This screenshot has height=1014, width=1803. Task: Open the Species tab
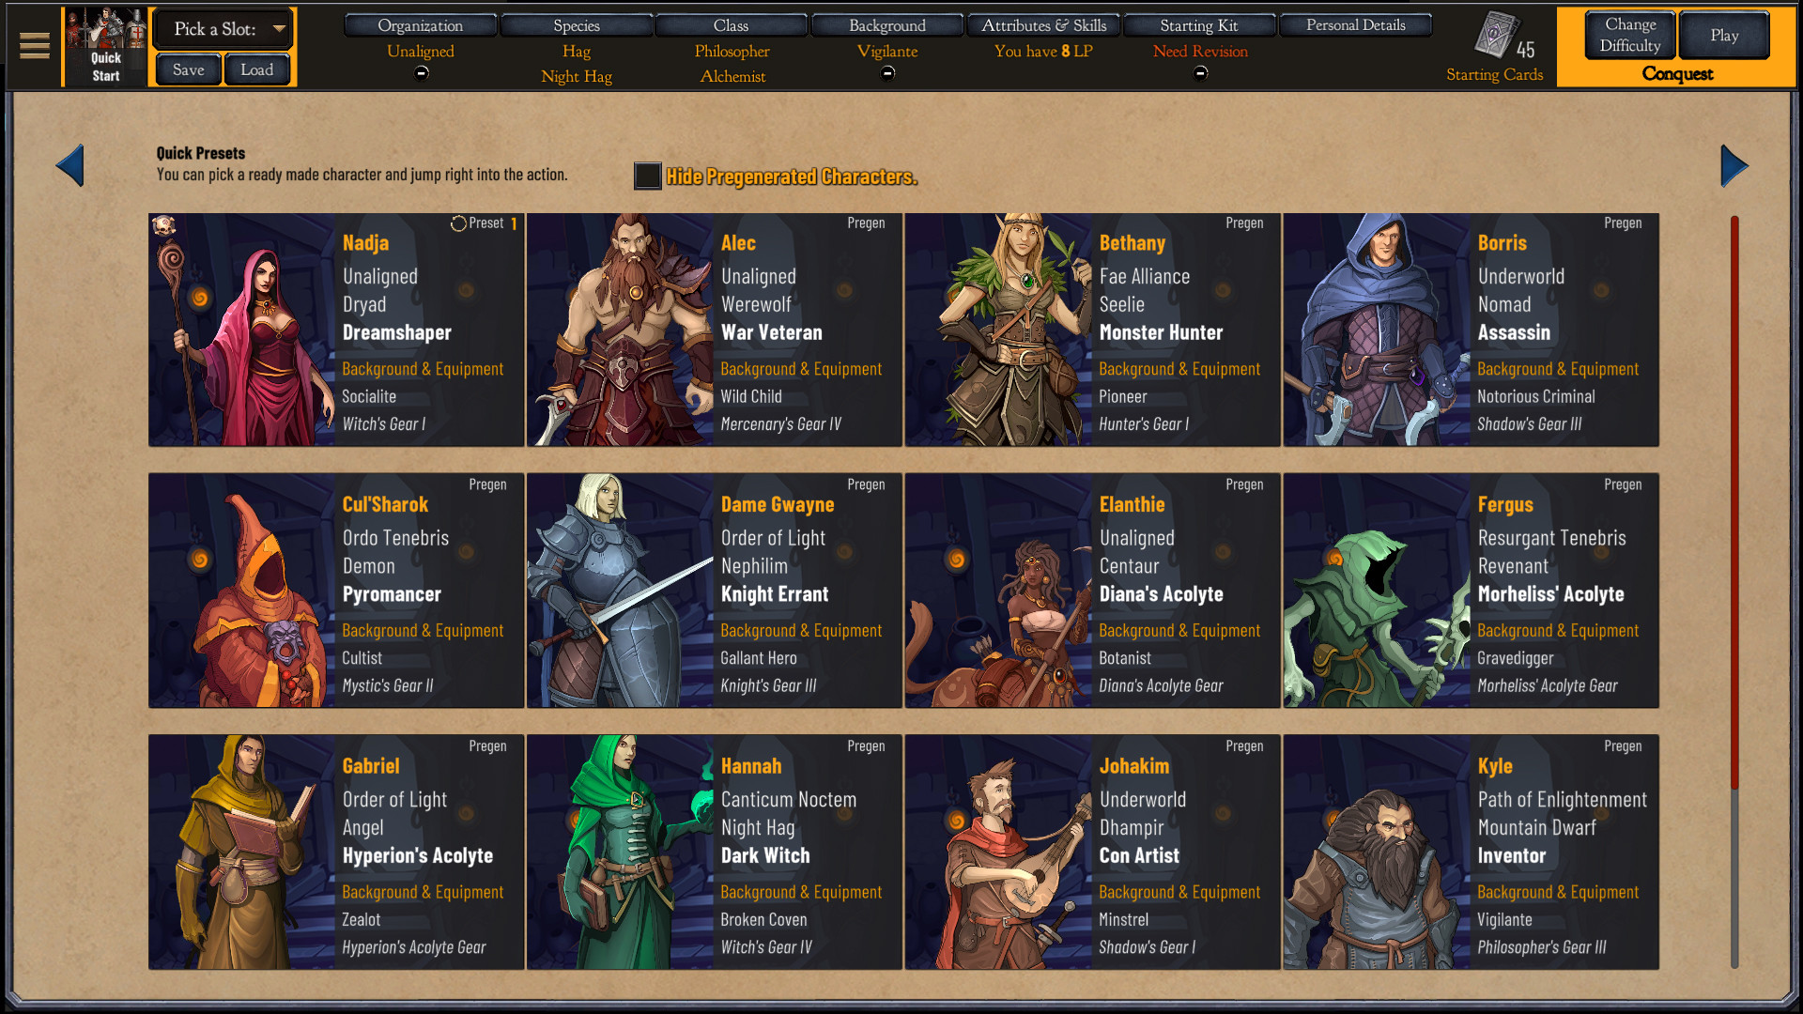point(576,25)
